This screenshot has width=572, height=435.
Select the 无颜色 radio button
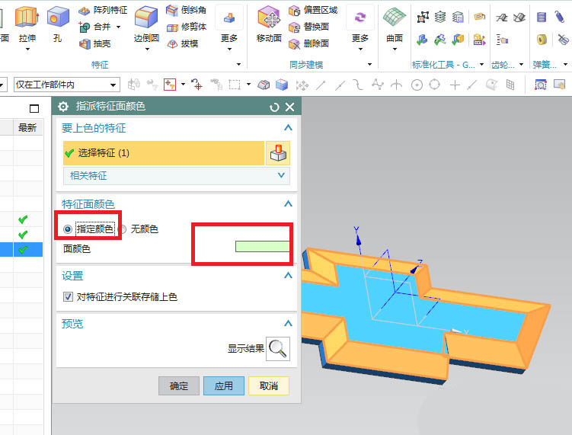[123, 229]
